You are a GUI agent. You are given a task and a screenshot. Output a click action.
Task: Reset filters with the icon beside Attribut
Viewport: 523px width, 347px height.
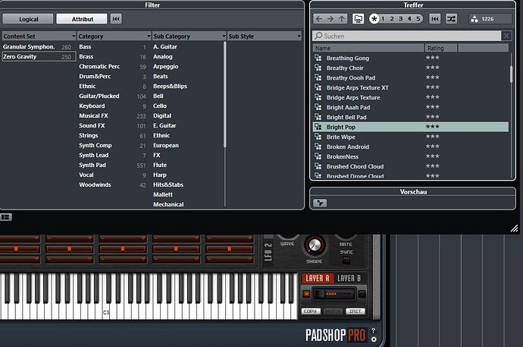click(116, 19)
